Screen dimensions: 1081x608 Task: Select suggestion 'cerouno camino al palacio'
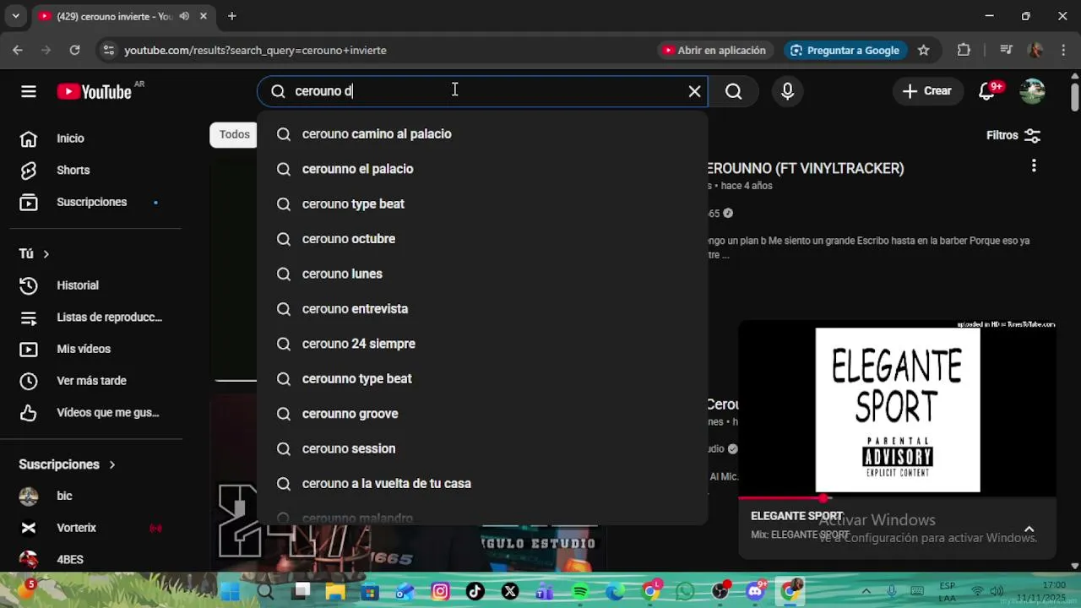pos(482,134)
